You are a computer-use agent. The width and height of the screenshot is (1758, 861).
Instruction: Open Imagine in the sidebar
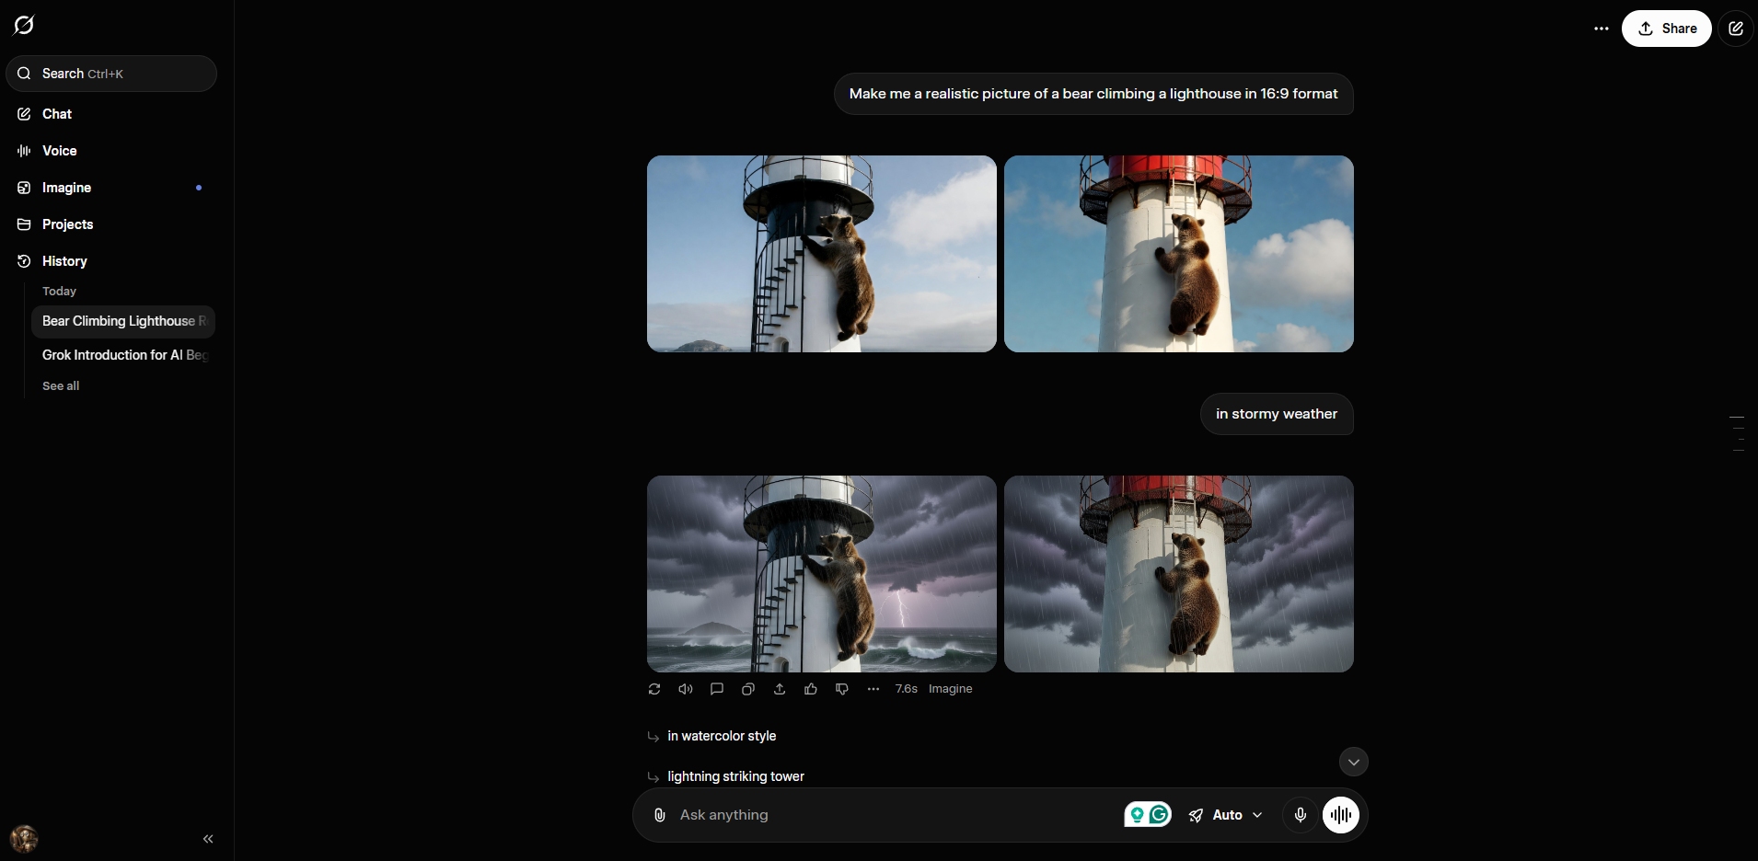click(66, 188)
